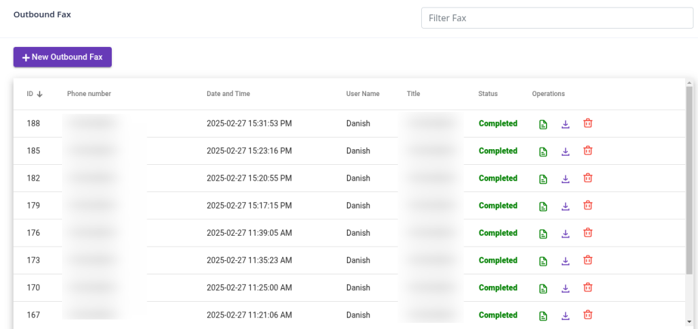The image size is (698, 329).
Task: Sort by the Status column header
Action: click(488, 94)
